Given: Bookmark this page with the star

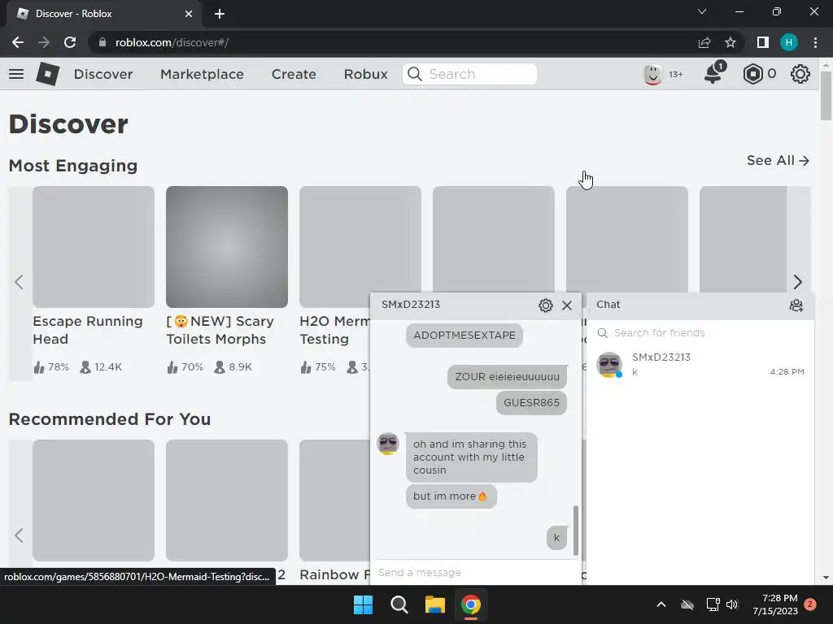Looking at the screenshot, I should tap(731, 42).
